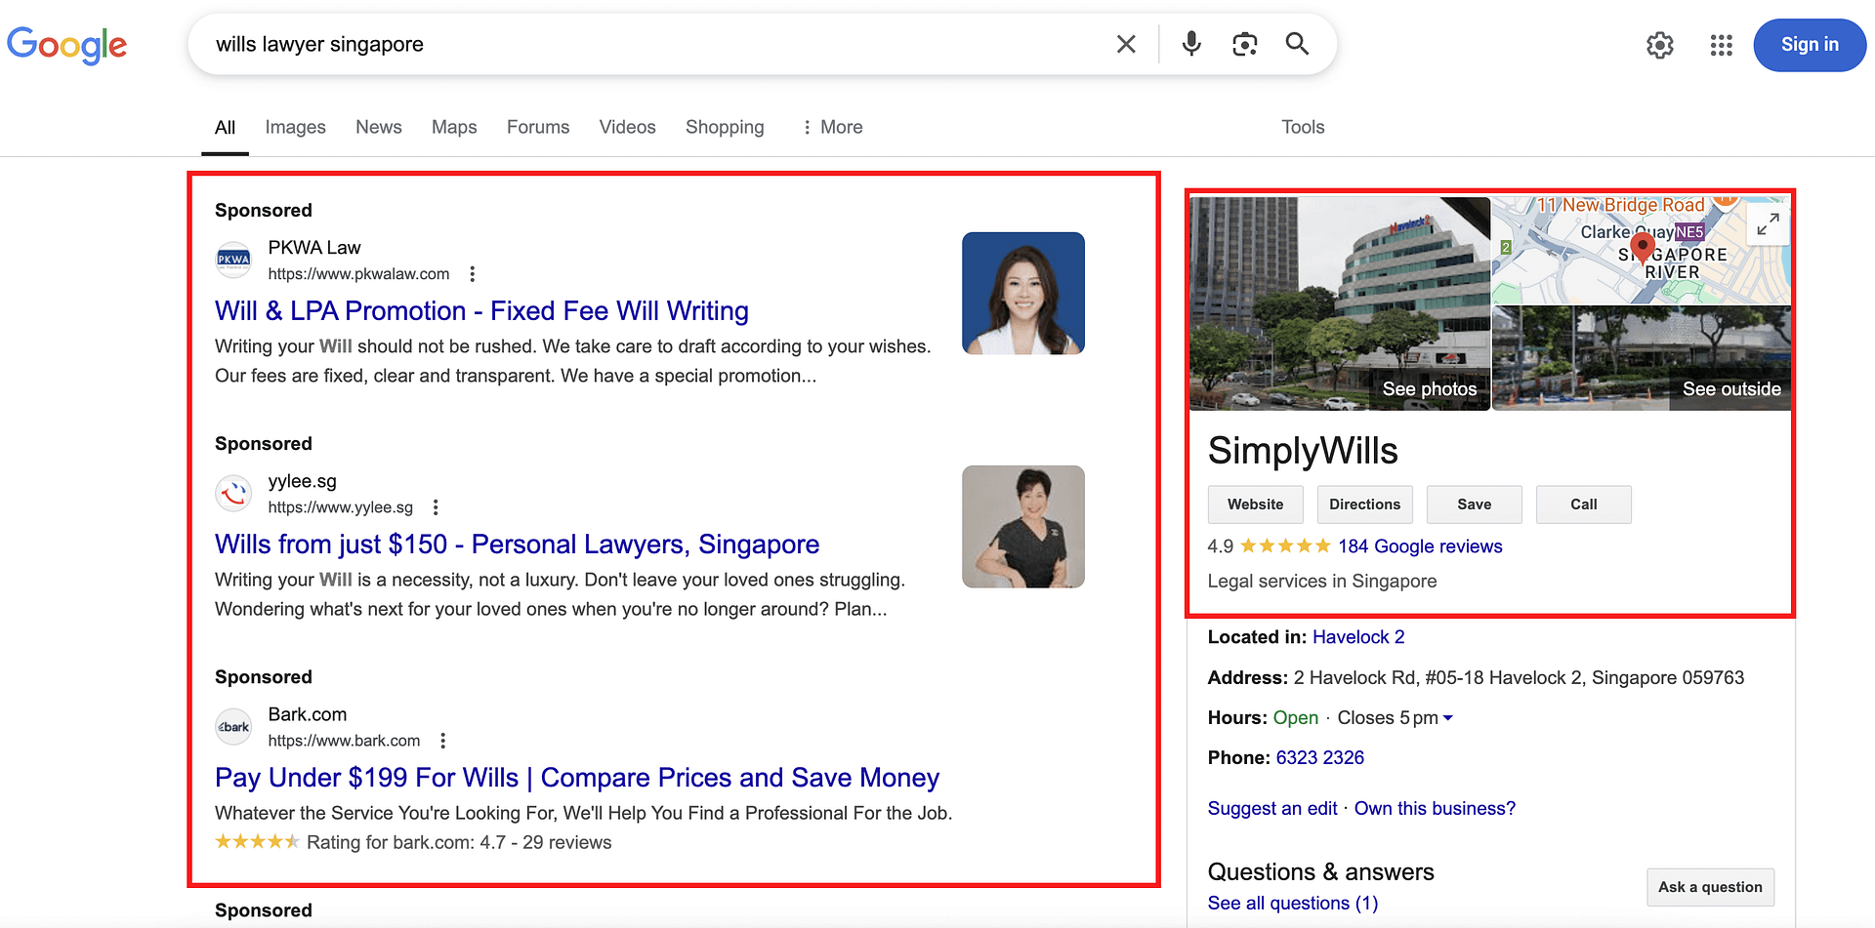Open 'Pay Under $199 For Wills' ad link
The width and height of the screenshot is (1875, 928).
tap(577, 778)
